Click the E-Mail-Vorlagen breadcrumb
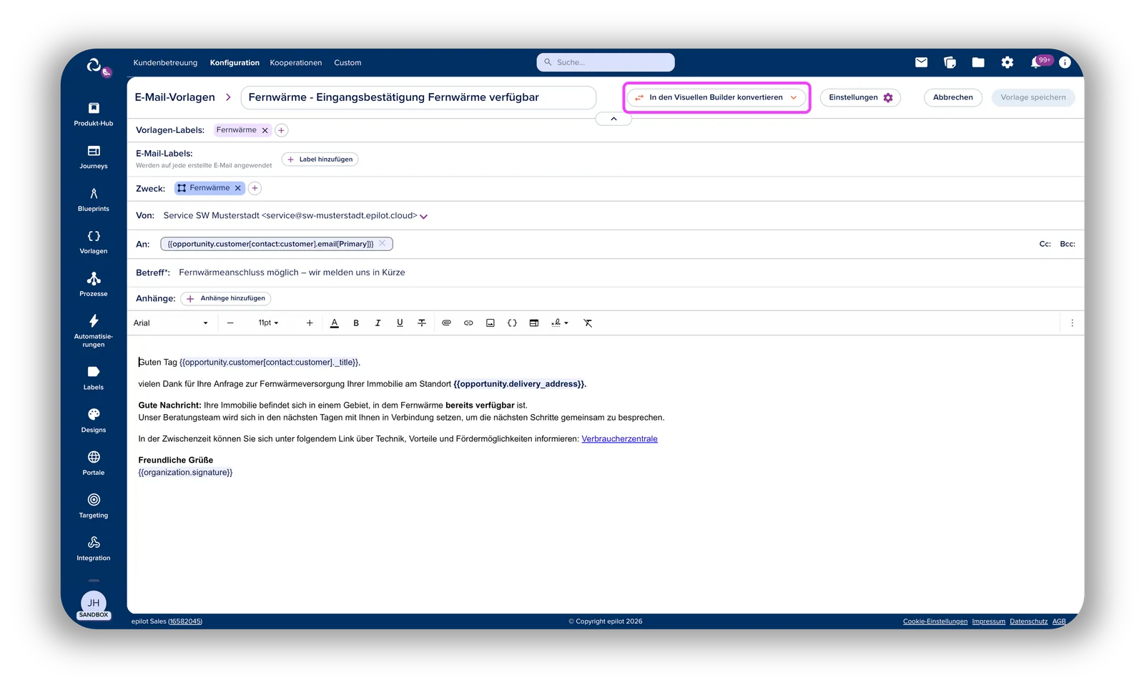This screenshot has width=1144, height=688. [175, 97]
